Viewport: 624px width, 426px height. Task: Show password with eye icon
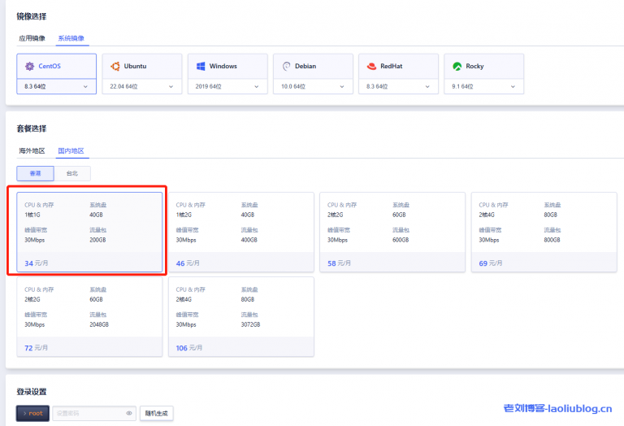point(128,413)
